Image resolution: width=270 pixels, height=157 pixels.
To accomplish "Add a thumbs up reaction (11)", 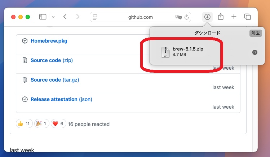I will point(24,123).
